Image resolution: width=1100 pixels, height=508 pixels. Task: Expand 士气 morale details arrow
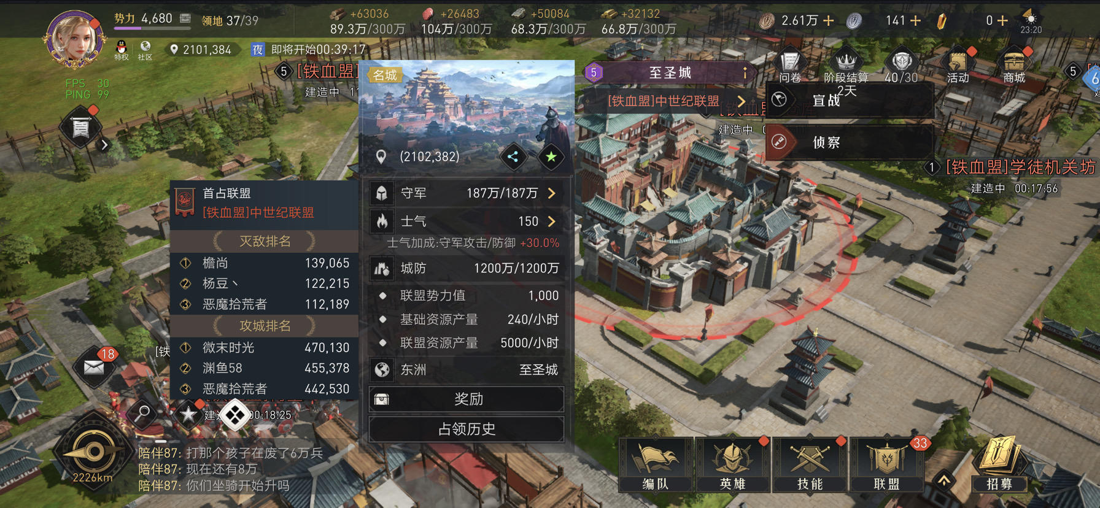(552, 221)
